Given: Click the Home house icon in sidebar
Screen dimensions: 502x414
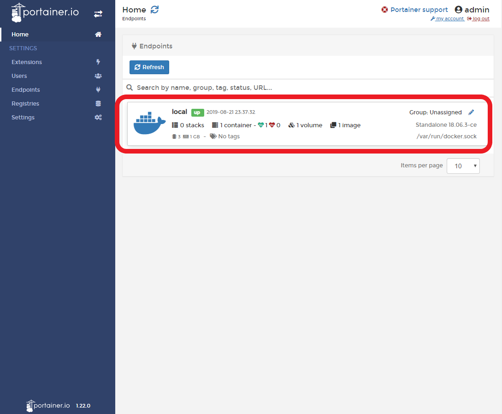Looking at the screenshot, I should 98,34.
